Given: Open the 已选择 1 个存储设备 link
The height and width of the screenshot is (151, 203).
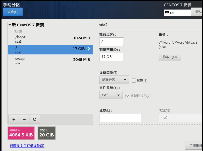Looking at the screenshot, I should pos(27,145).
